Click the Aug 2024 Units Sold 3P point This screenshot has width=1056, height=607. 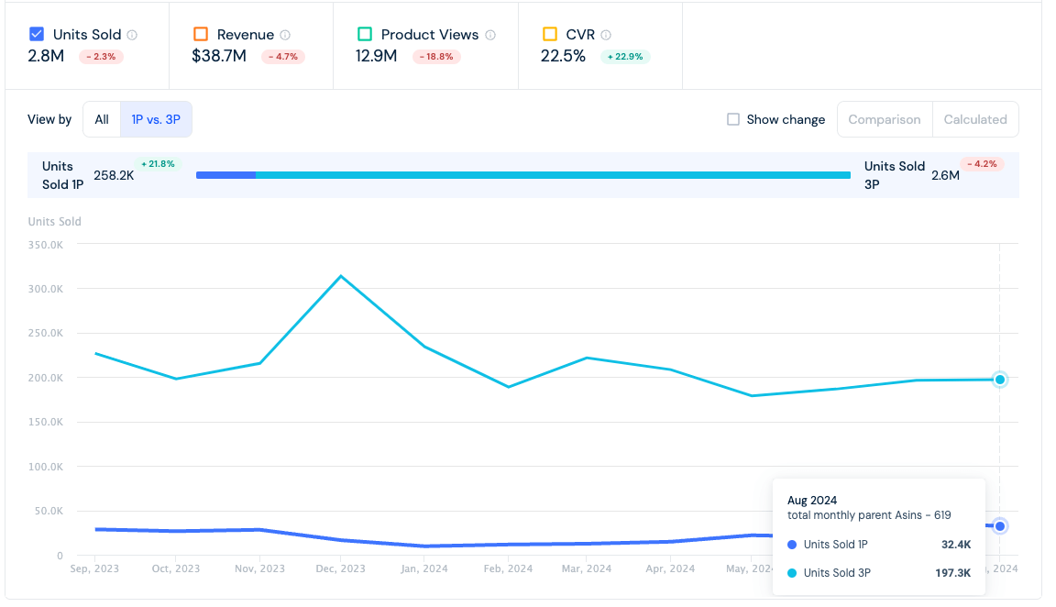tap(1000, 380)
